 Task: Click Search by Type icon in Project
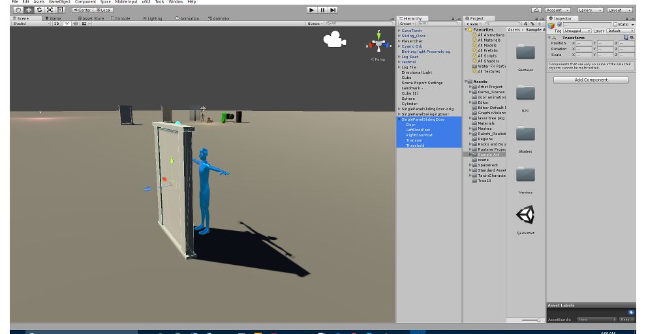coord(525,24)
